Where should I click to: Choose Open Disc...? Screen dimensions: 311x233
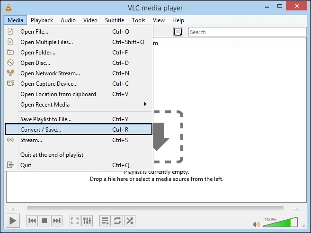(79, 63)
